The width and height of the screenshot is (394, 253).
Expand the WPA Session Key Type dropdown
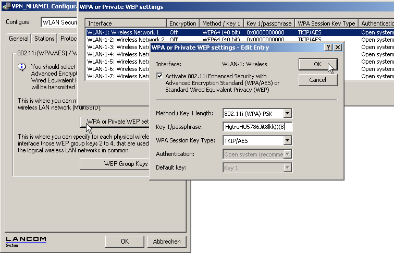(x=287, y=141)
